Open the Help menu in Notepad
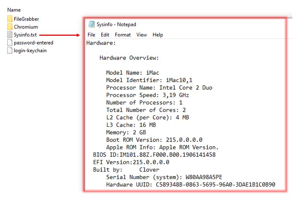Viewport: 297px width, 198px height. (158, 35)
